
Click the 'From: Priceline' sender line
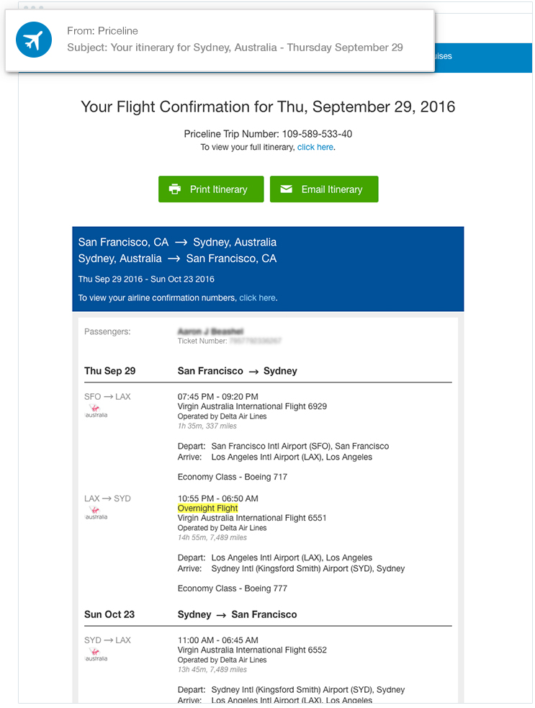pyautogui.click(x=102, y=31)
